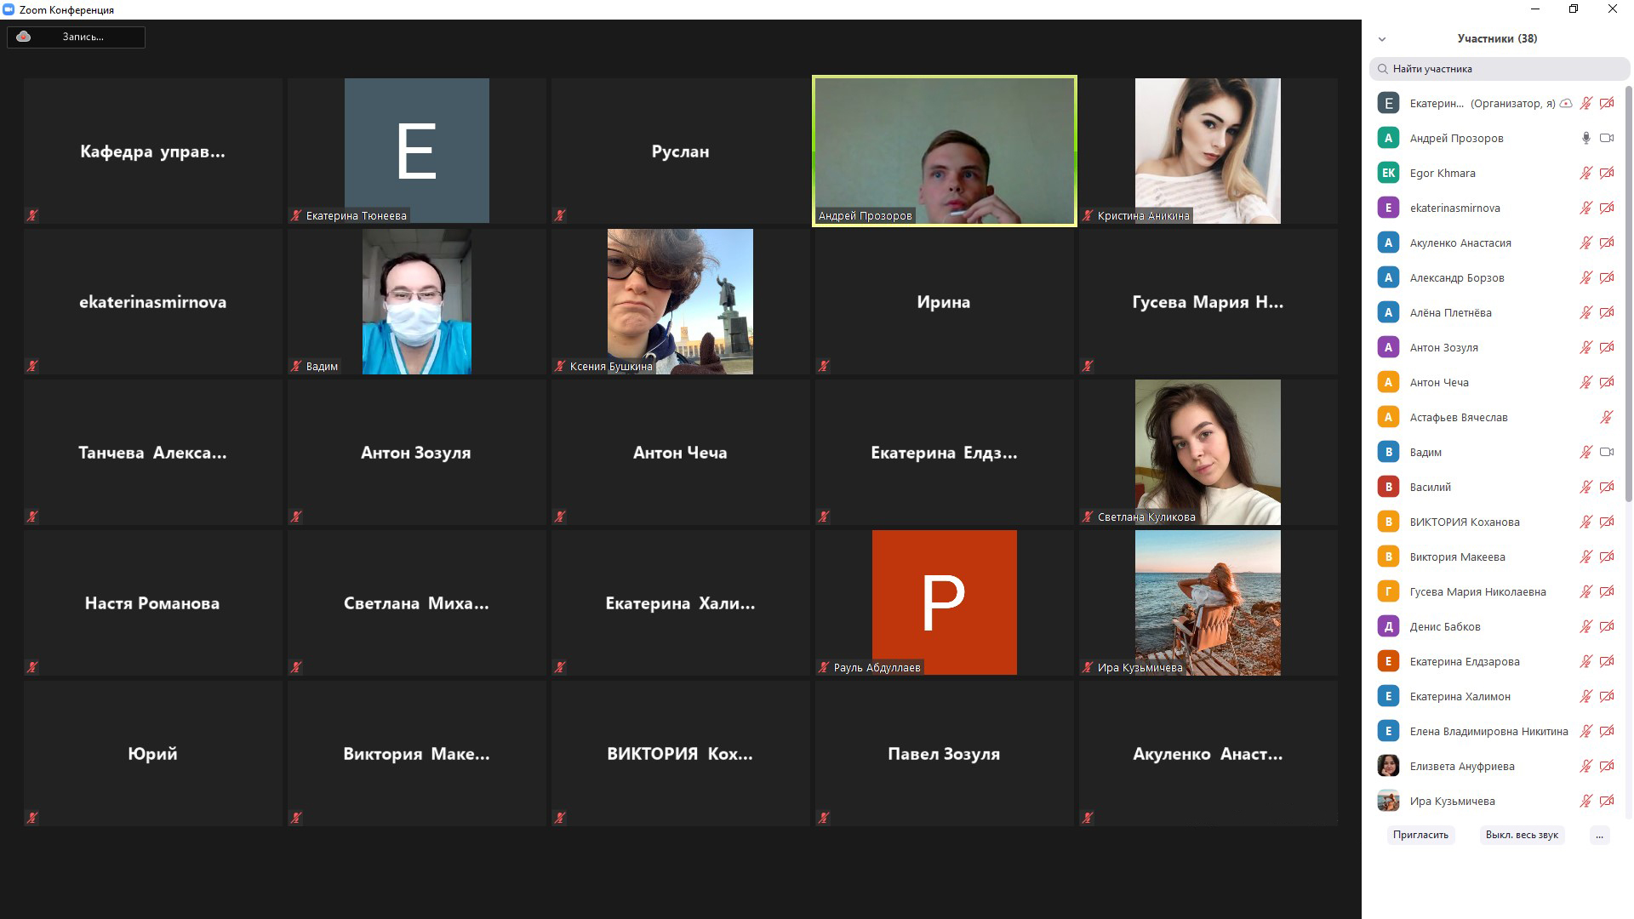The width and height of the screenshot is (1634, 919).
Task: Click camera-off icon for Екатерина Елдзарова in list
Action: [1607, 661]
